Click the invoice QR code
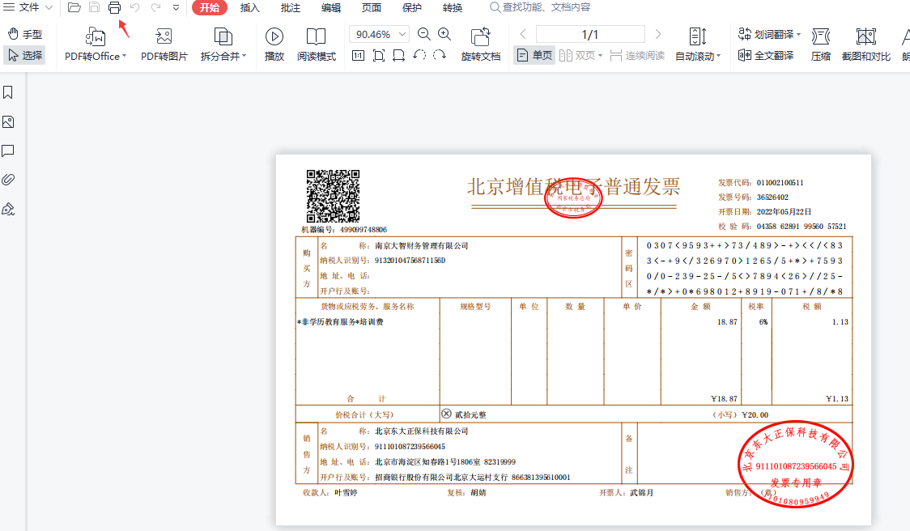 pyautogui.click(x=333, y=196)
